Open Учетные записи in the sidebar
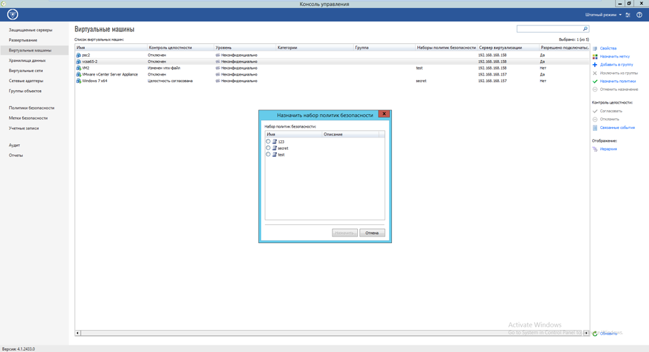 [x=24, y=128]
